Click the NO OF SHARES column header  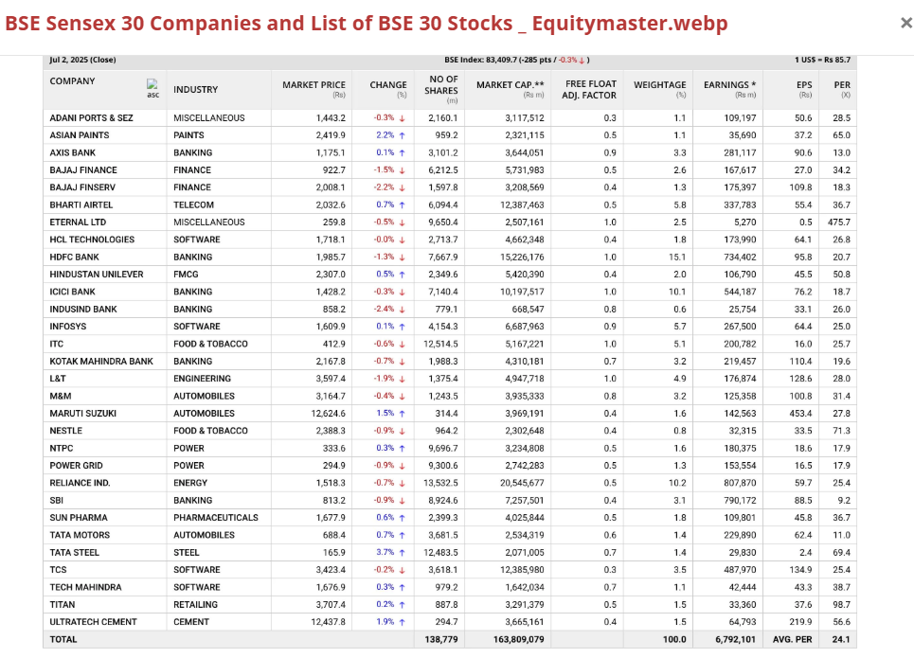click(x=442, y=84)
